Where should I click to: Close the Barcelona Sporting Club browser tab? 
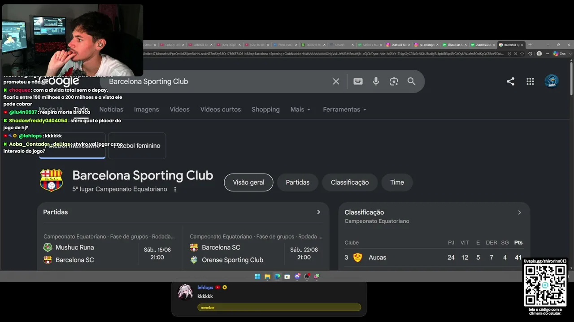point(522,45)
